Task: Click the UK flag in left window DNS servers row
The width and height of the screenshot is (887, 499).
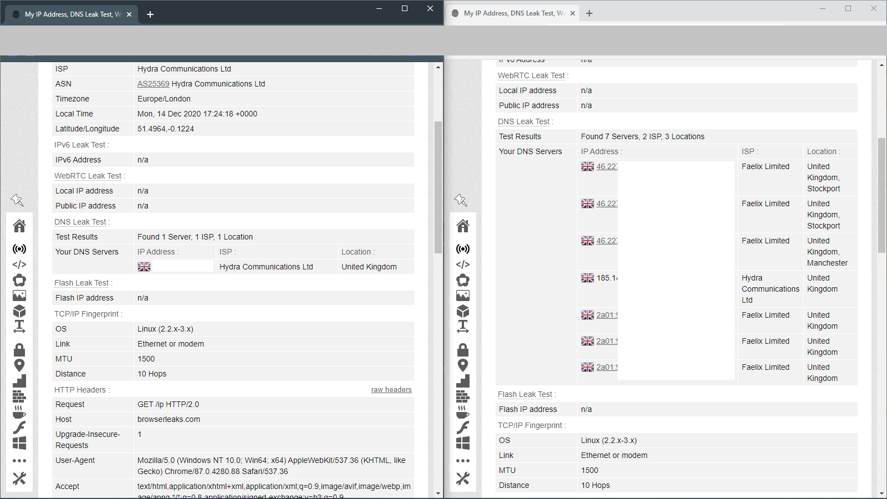Action: click(x=144, y=267)
